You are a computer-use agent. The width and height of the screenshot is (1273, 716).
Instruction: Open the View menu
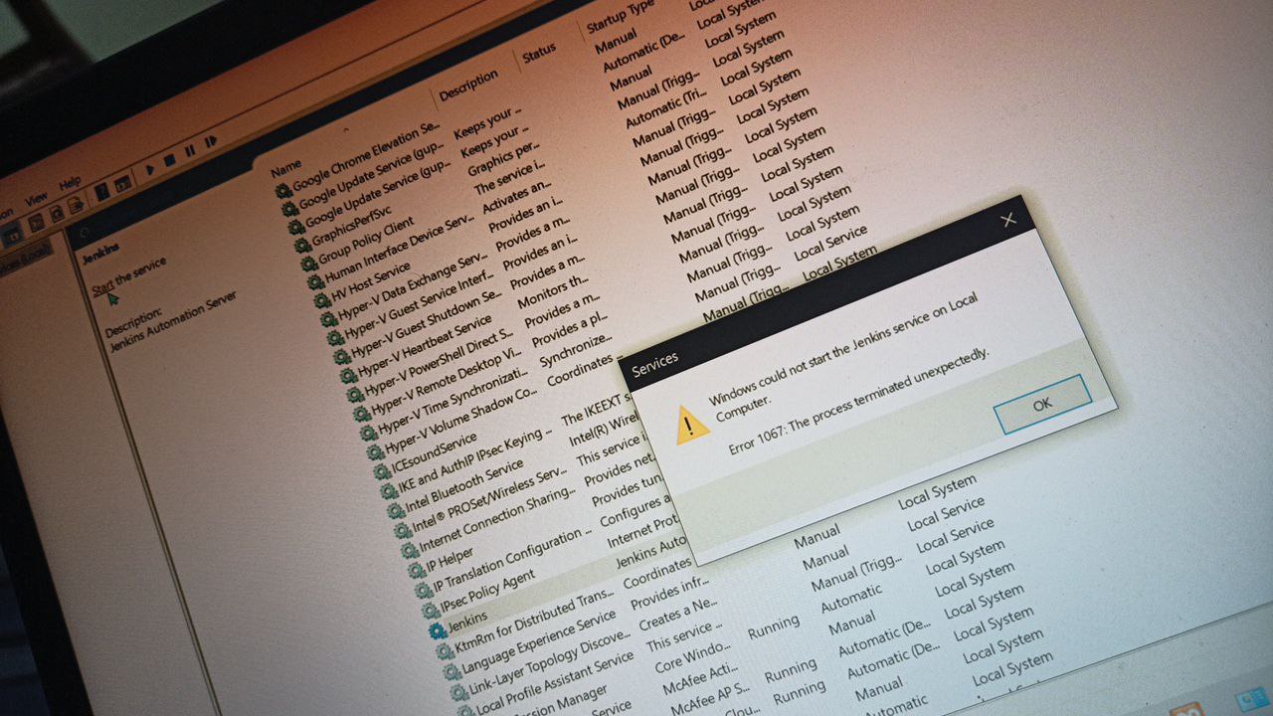(36, 198)
